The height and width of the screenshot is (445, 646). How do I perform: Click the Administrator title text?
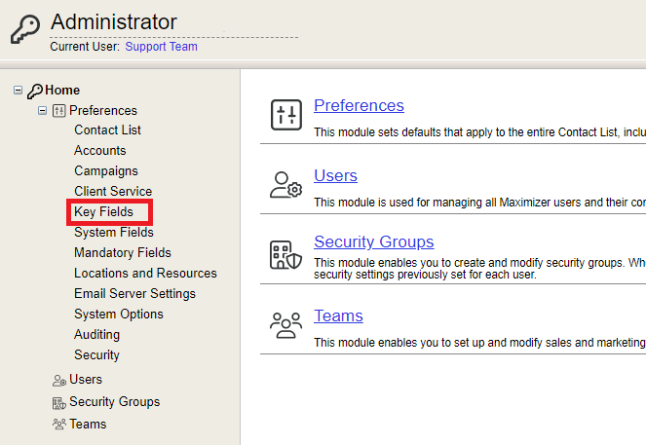[x=114, y=21]
